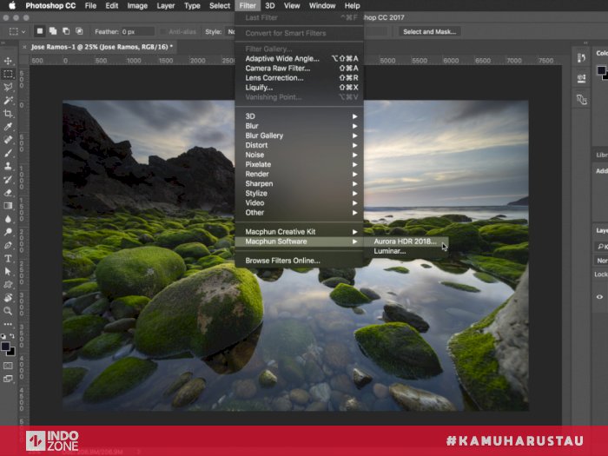Expand the Stylize submenu
The width and height of the screenshot is (608, 456).
click(x=300, y=193)
